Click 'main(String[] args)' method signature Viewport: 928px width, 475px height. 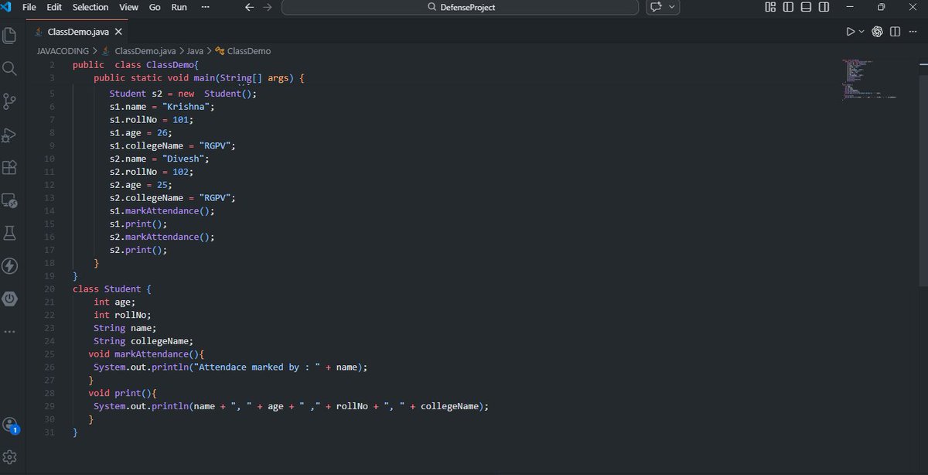244,78
